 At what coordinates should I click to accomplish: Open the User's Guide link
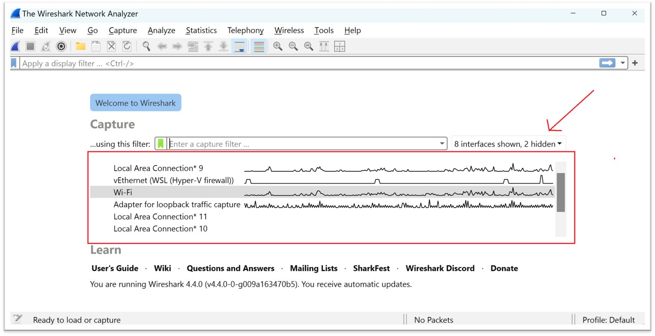coord(115,268)
